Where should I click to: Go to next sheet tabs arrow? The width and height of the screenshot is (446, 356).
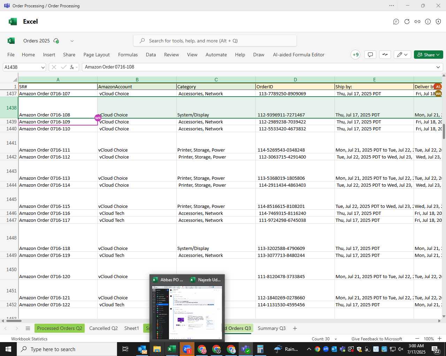coord(17,328)
